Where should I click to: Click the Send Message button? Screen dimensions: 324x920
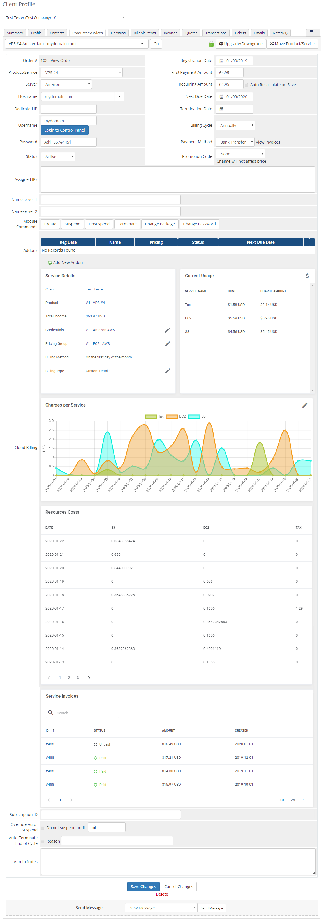pyautogui.click(x=212, y=908)
